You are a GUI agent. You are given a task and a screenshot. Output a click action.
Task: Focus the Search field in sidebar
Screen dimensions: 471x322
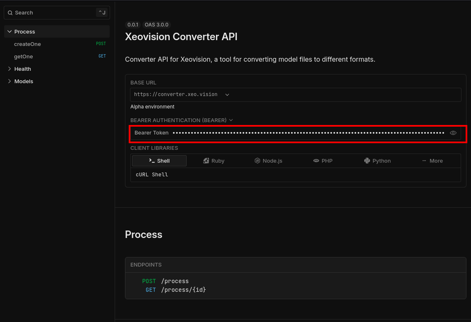tap(57, 12)
